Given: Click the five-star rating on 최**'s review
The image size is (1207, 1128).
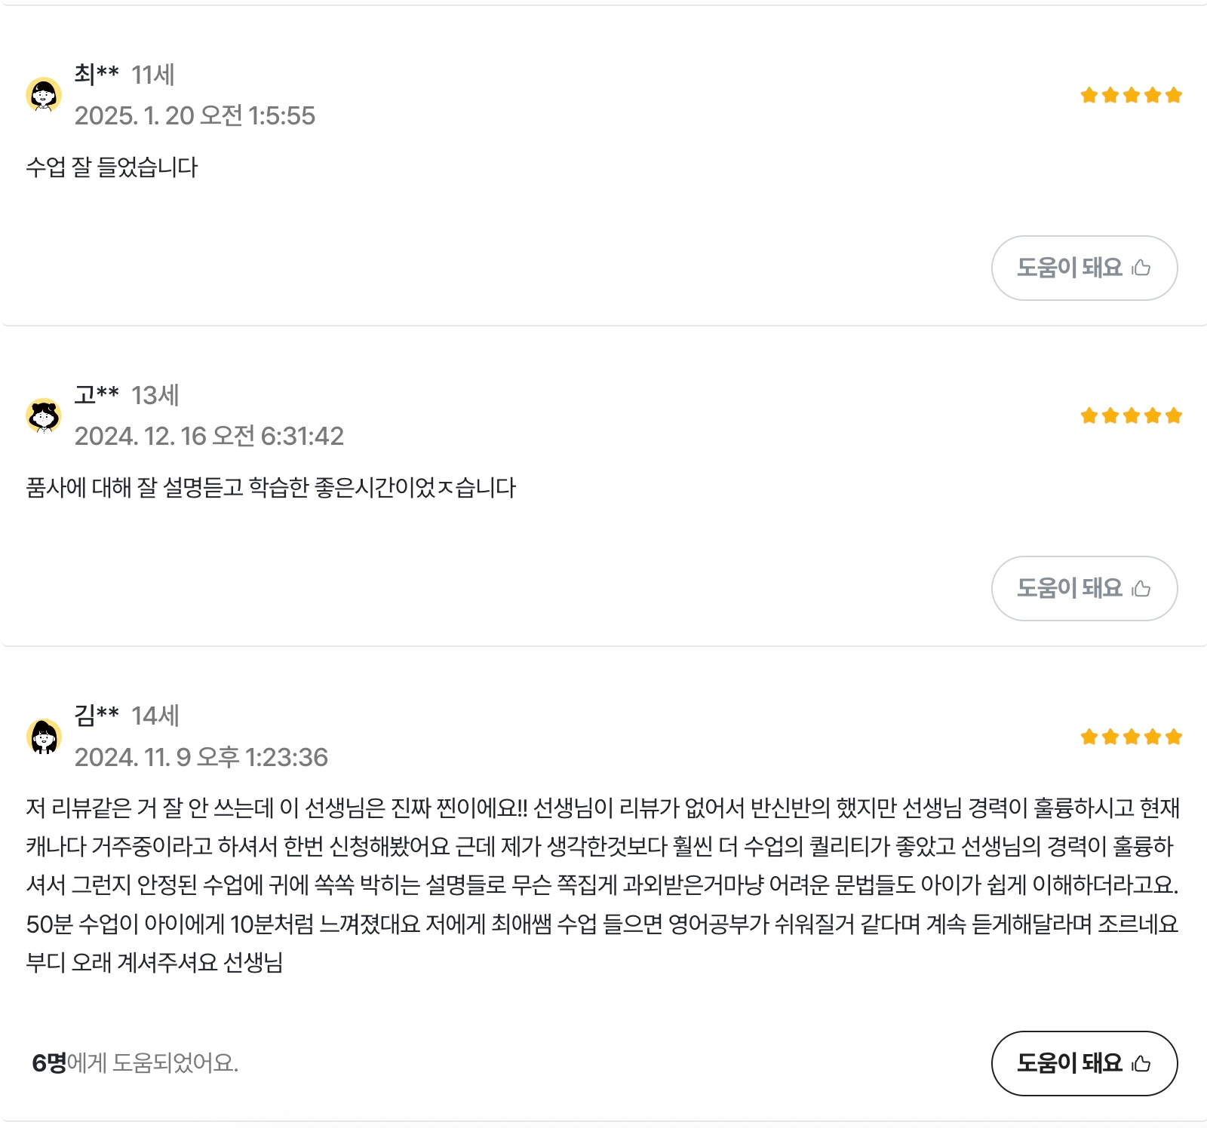Looking at the screenshot, I should 1130,95.
